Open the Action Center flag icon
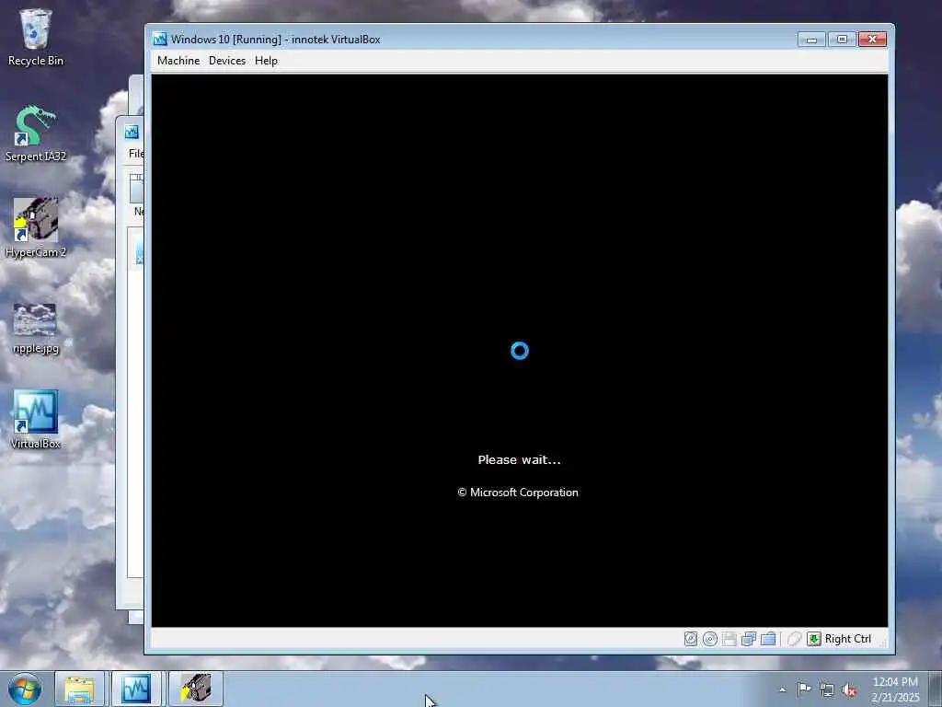942x707 pixels. [804, 690]
